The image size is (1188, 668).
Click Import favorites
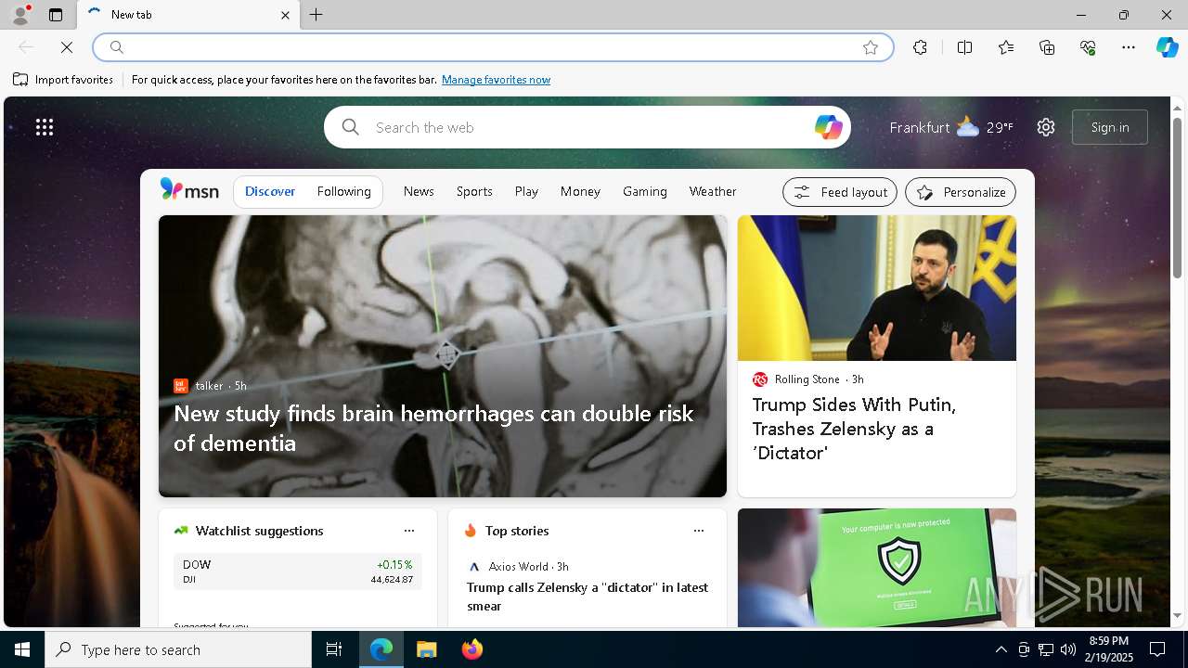(x=63, y=80)
